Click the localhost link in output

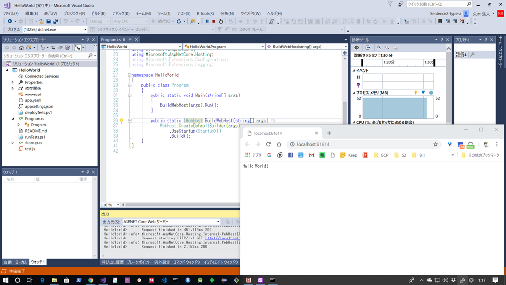221,238
